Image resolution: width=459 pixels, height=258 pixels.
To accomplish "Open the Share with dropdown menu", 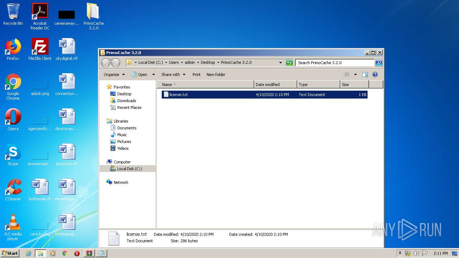I will tap(173, 75).
